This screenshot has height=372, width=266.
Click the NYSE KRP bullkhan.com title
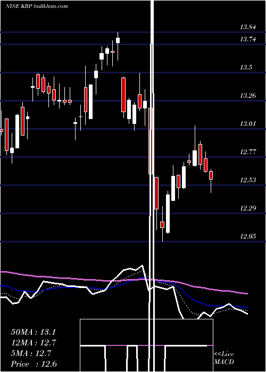click(37, 6)
